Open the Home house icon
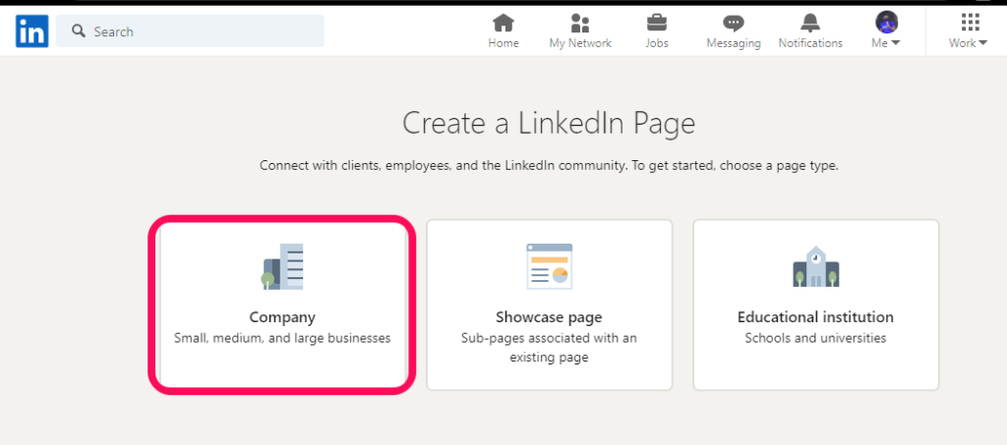The image size is (1007, 445). (503, 23)
